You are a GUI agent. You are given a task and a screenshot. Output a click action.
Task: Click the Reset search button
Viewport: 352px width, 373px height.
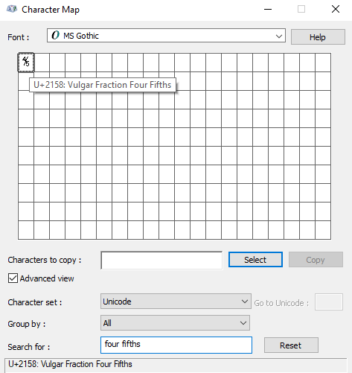click(291, 345)
